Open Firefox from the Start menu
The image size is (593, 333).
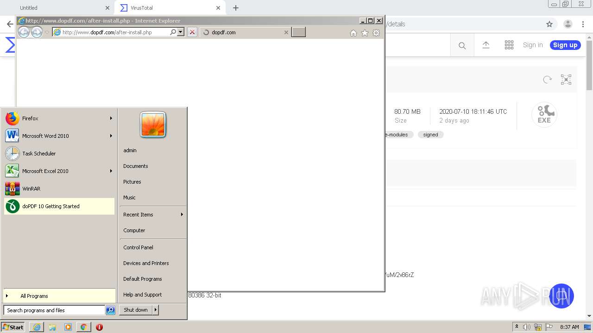pos(59,118)
